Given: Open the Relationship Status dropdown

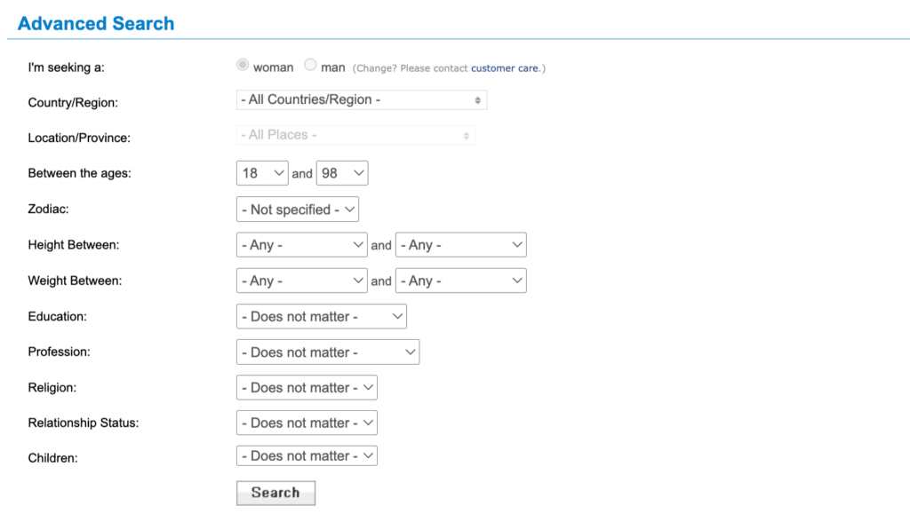Looking at the screenshot, I should coord(307,423).
